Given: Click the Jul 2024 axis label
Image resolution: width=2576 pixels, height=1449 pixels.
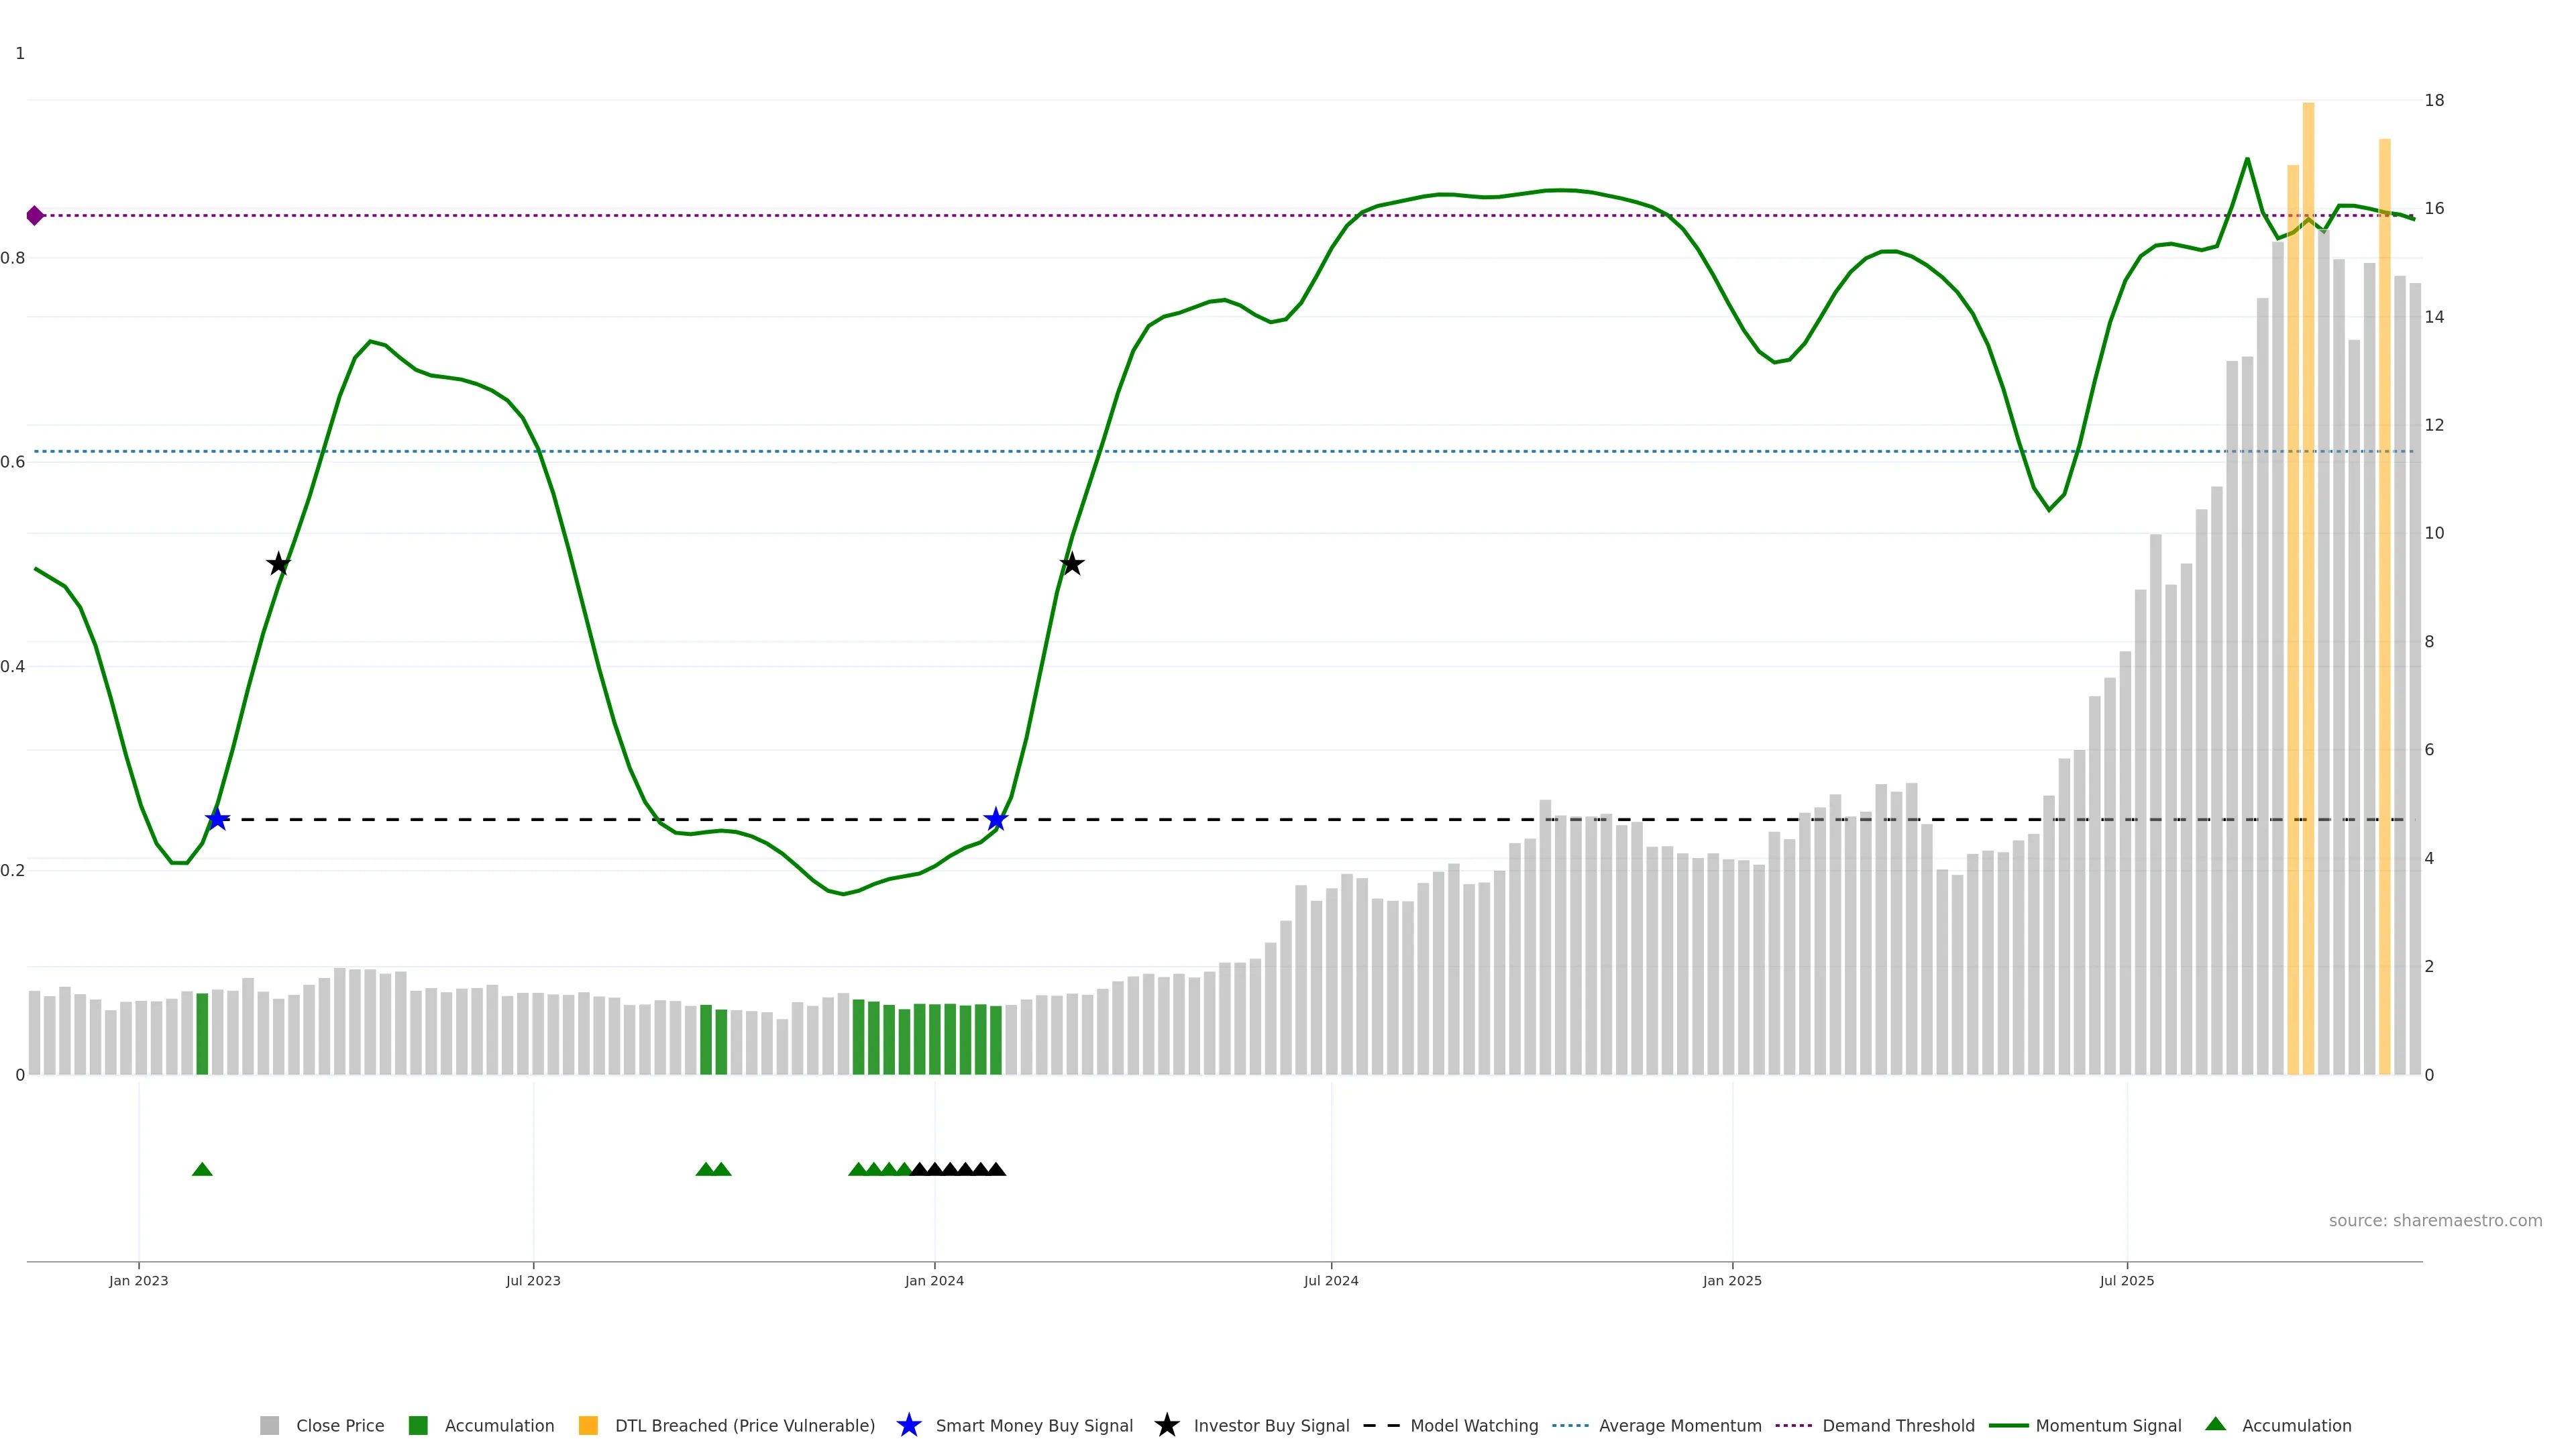Looking at the screenshot, I should click(x=1330, y=1280).
